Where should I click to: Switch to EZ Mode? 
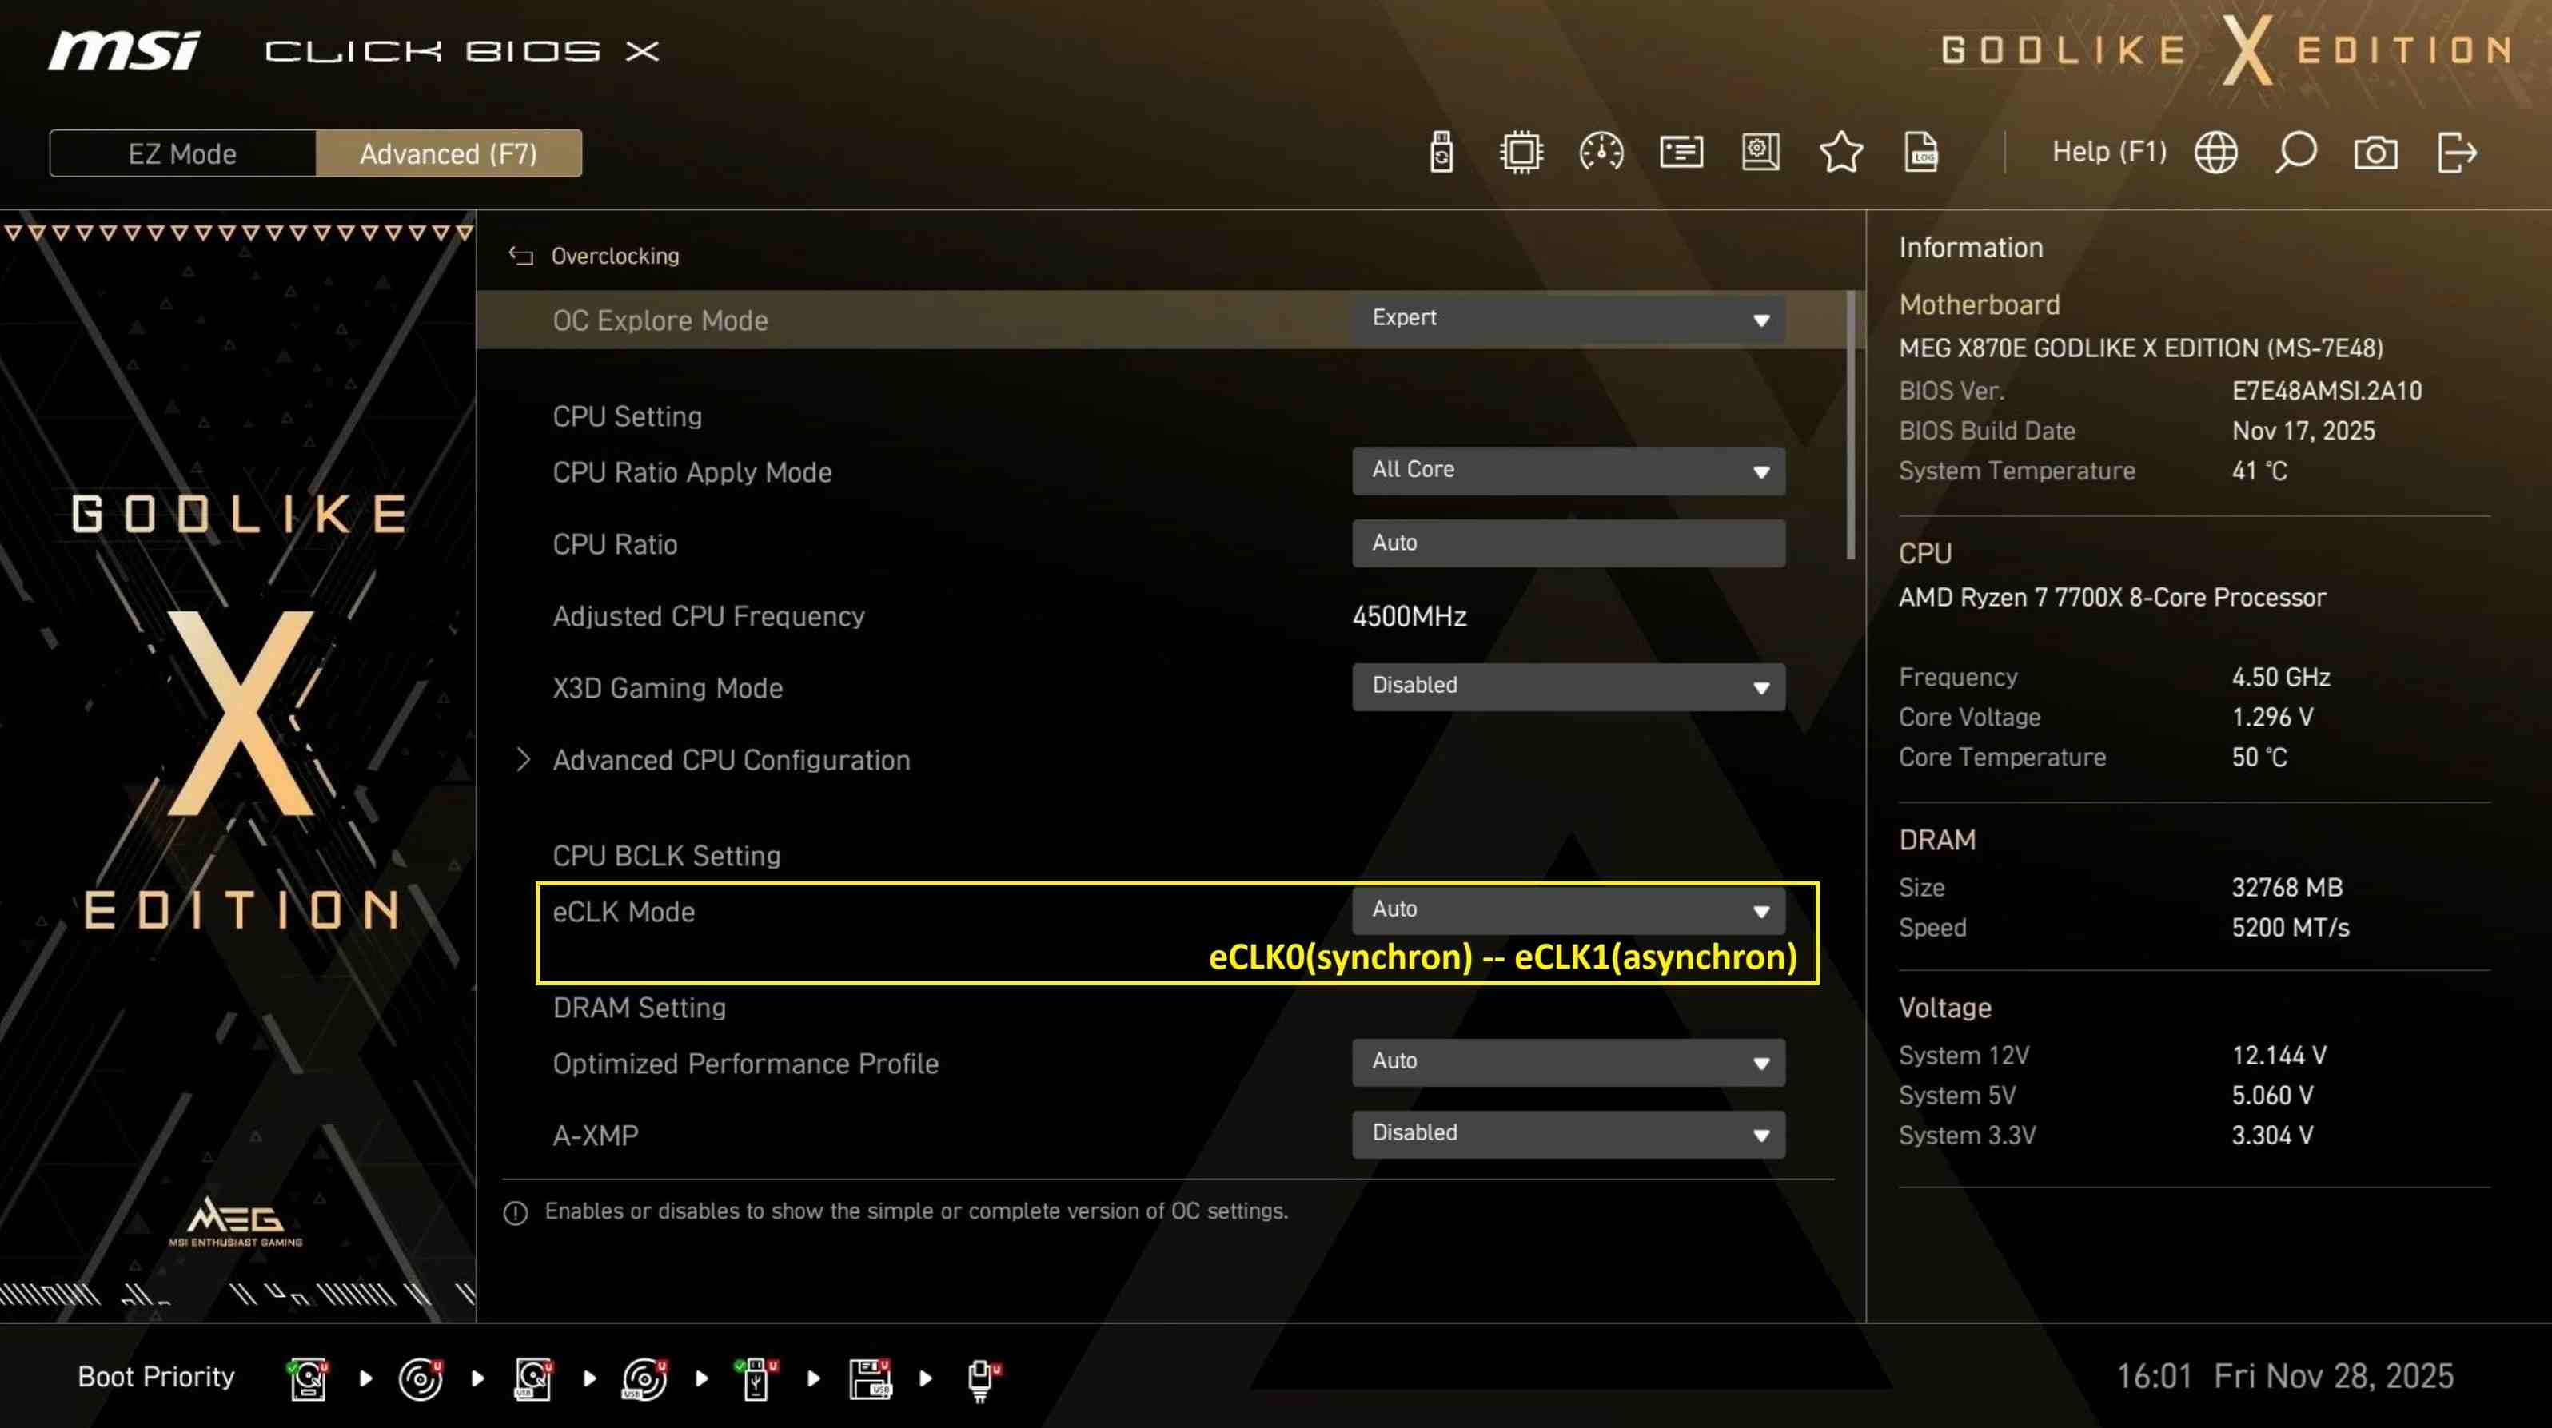point(182,153)
